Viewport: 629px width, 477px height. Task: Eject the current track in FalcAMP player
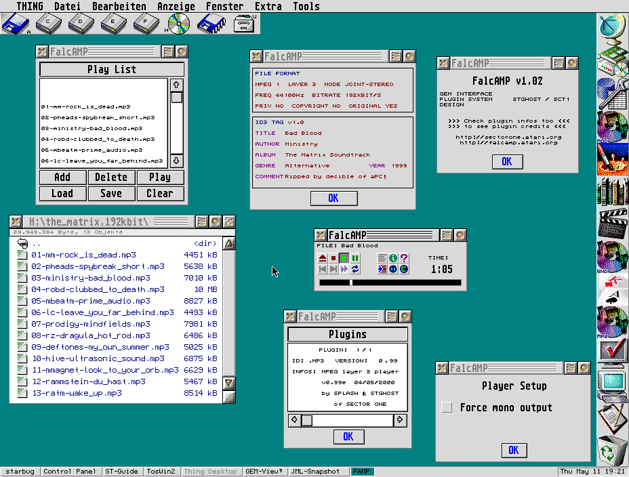tap(322, 258)
